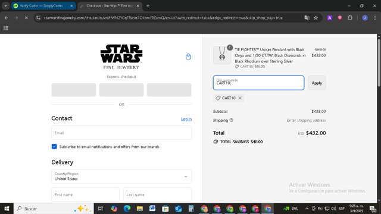Stop page loading with the X button
Viewport: 381px width, 214px height.
point(26,18)
